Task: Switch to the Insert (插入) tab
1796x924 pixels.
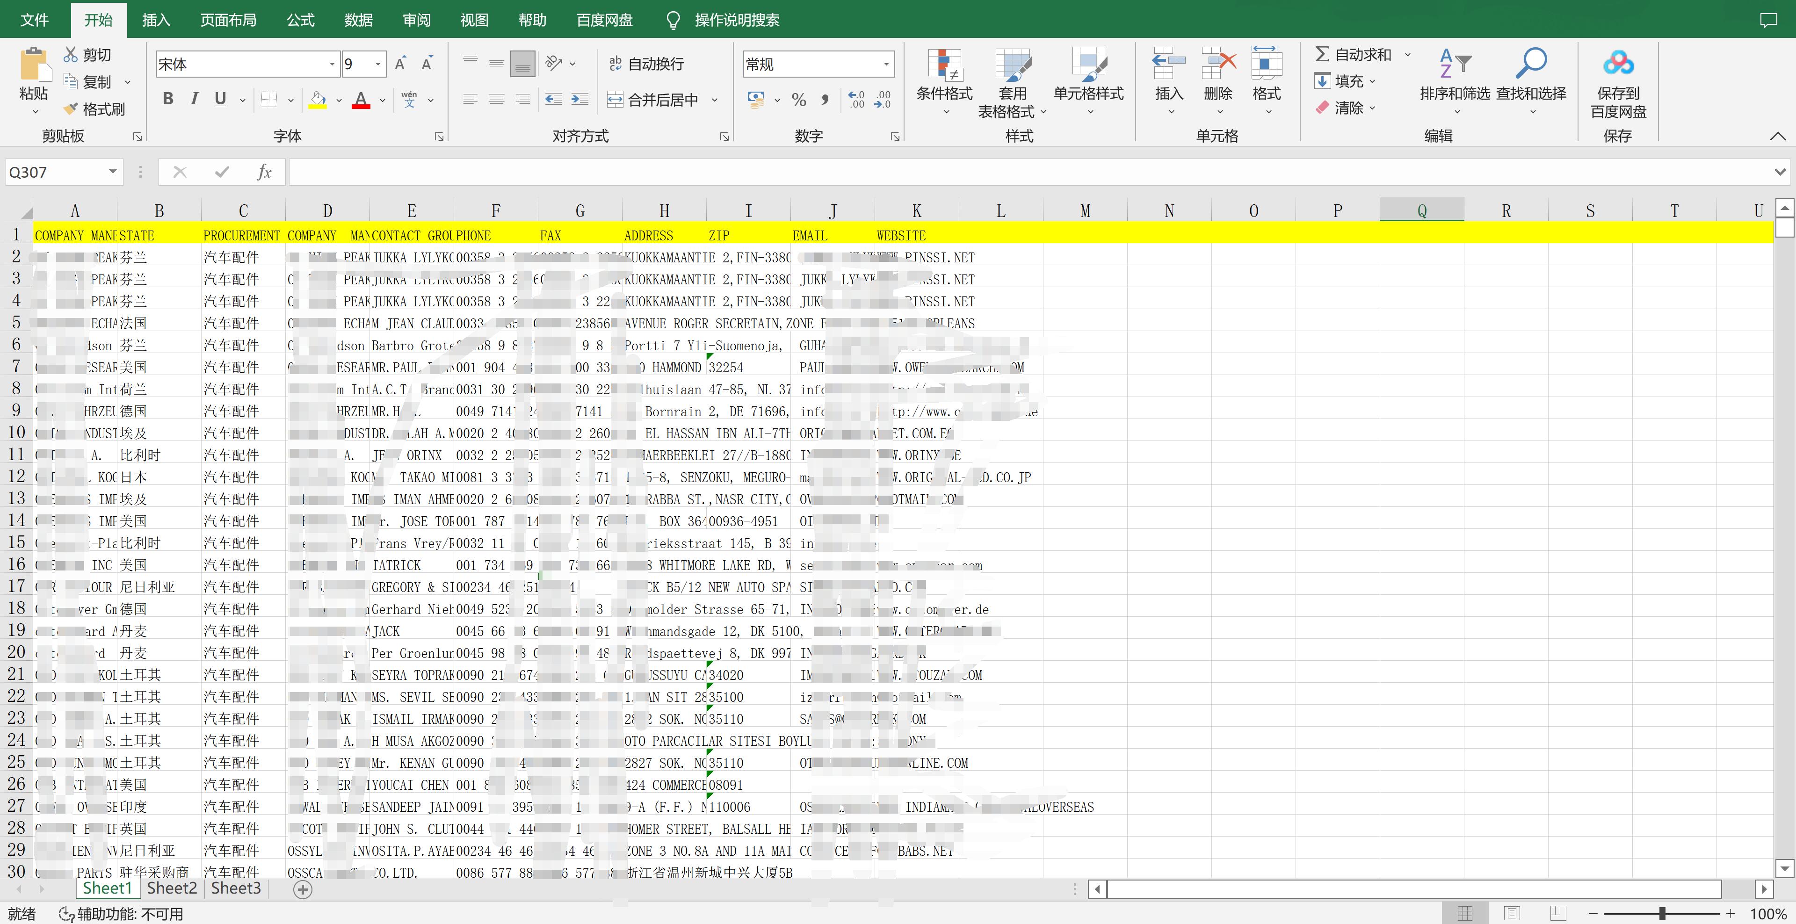Action: [156, 20]
